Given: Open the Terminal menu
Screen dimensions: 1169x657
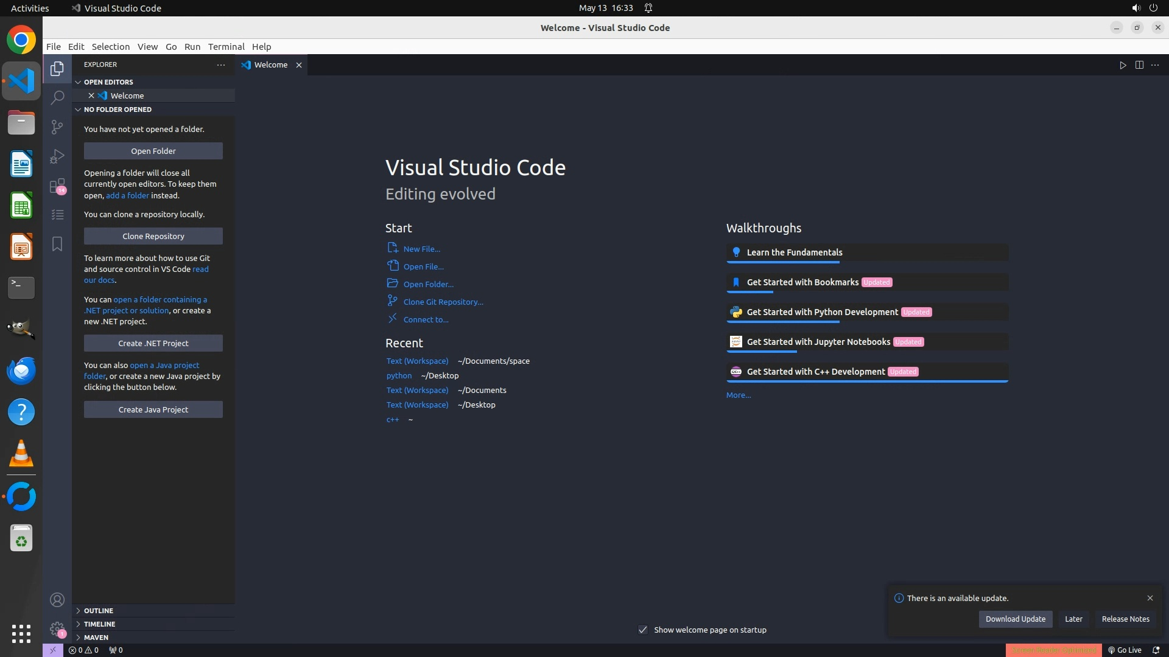Looking at the screenshot, I should coord(226,47).
